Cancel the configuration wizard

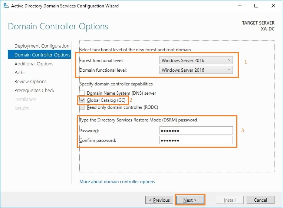(260, 200)
